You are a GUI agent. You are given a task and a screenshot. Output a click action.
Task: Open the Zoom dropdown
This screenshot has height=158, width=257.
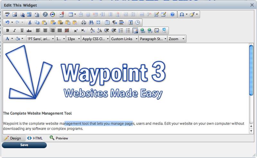coord(176,39)
